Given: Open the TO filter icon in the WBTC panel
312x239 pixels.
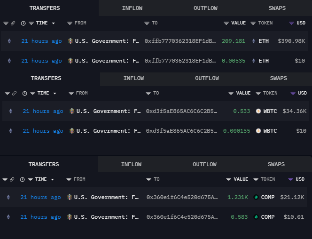Looking at the screenshot, I should 148,94.
